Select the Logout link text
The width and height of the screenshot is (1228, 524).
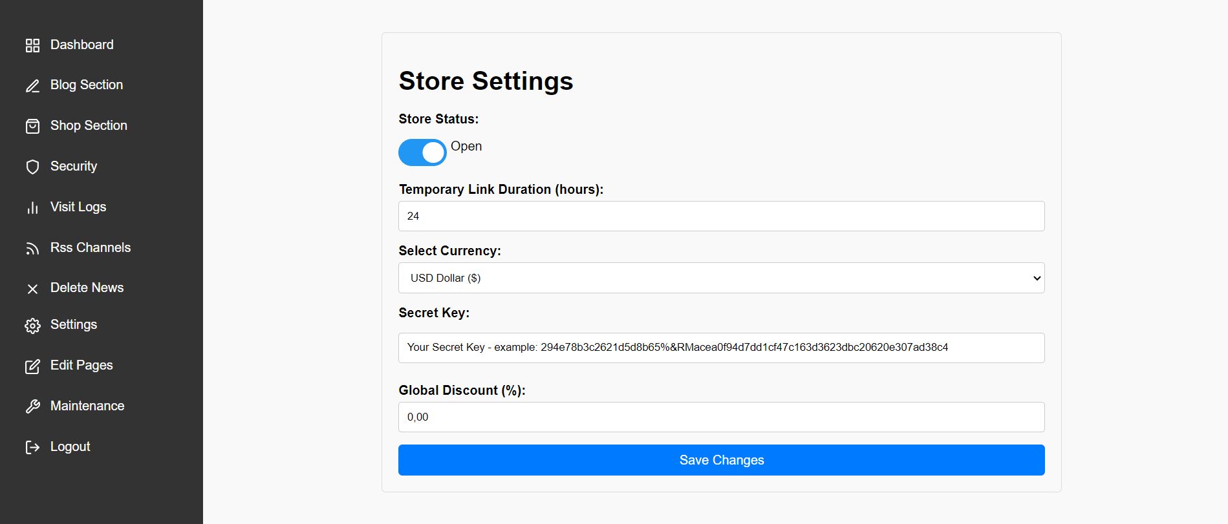coord(70,446)
